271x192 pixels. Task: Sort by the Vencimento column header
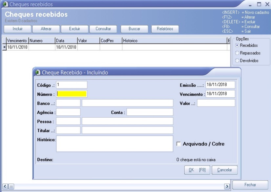(x=17, y=41)
